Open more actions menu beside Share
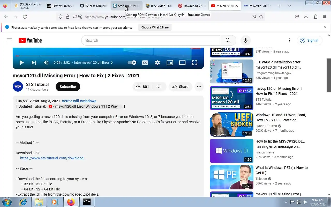Screen dimensions: 331x207 point(199,87)
